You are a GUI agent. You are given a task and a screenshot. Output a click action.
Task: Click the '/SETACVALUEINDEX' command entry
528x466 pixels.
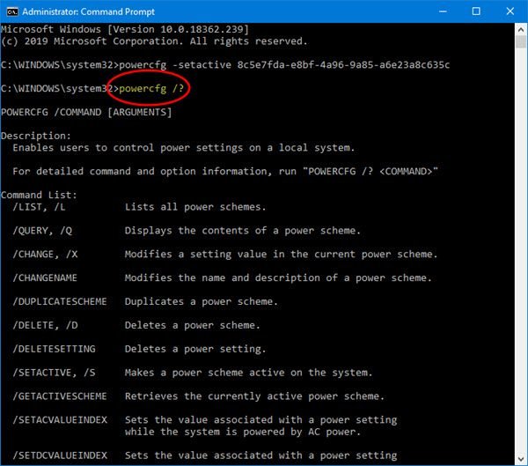point(60,420)
